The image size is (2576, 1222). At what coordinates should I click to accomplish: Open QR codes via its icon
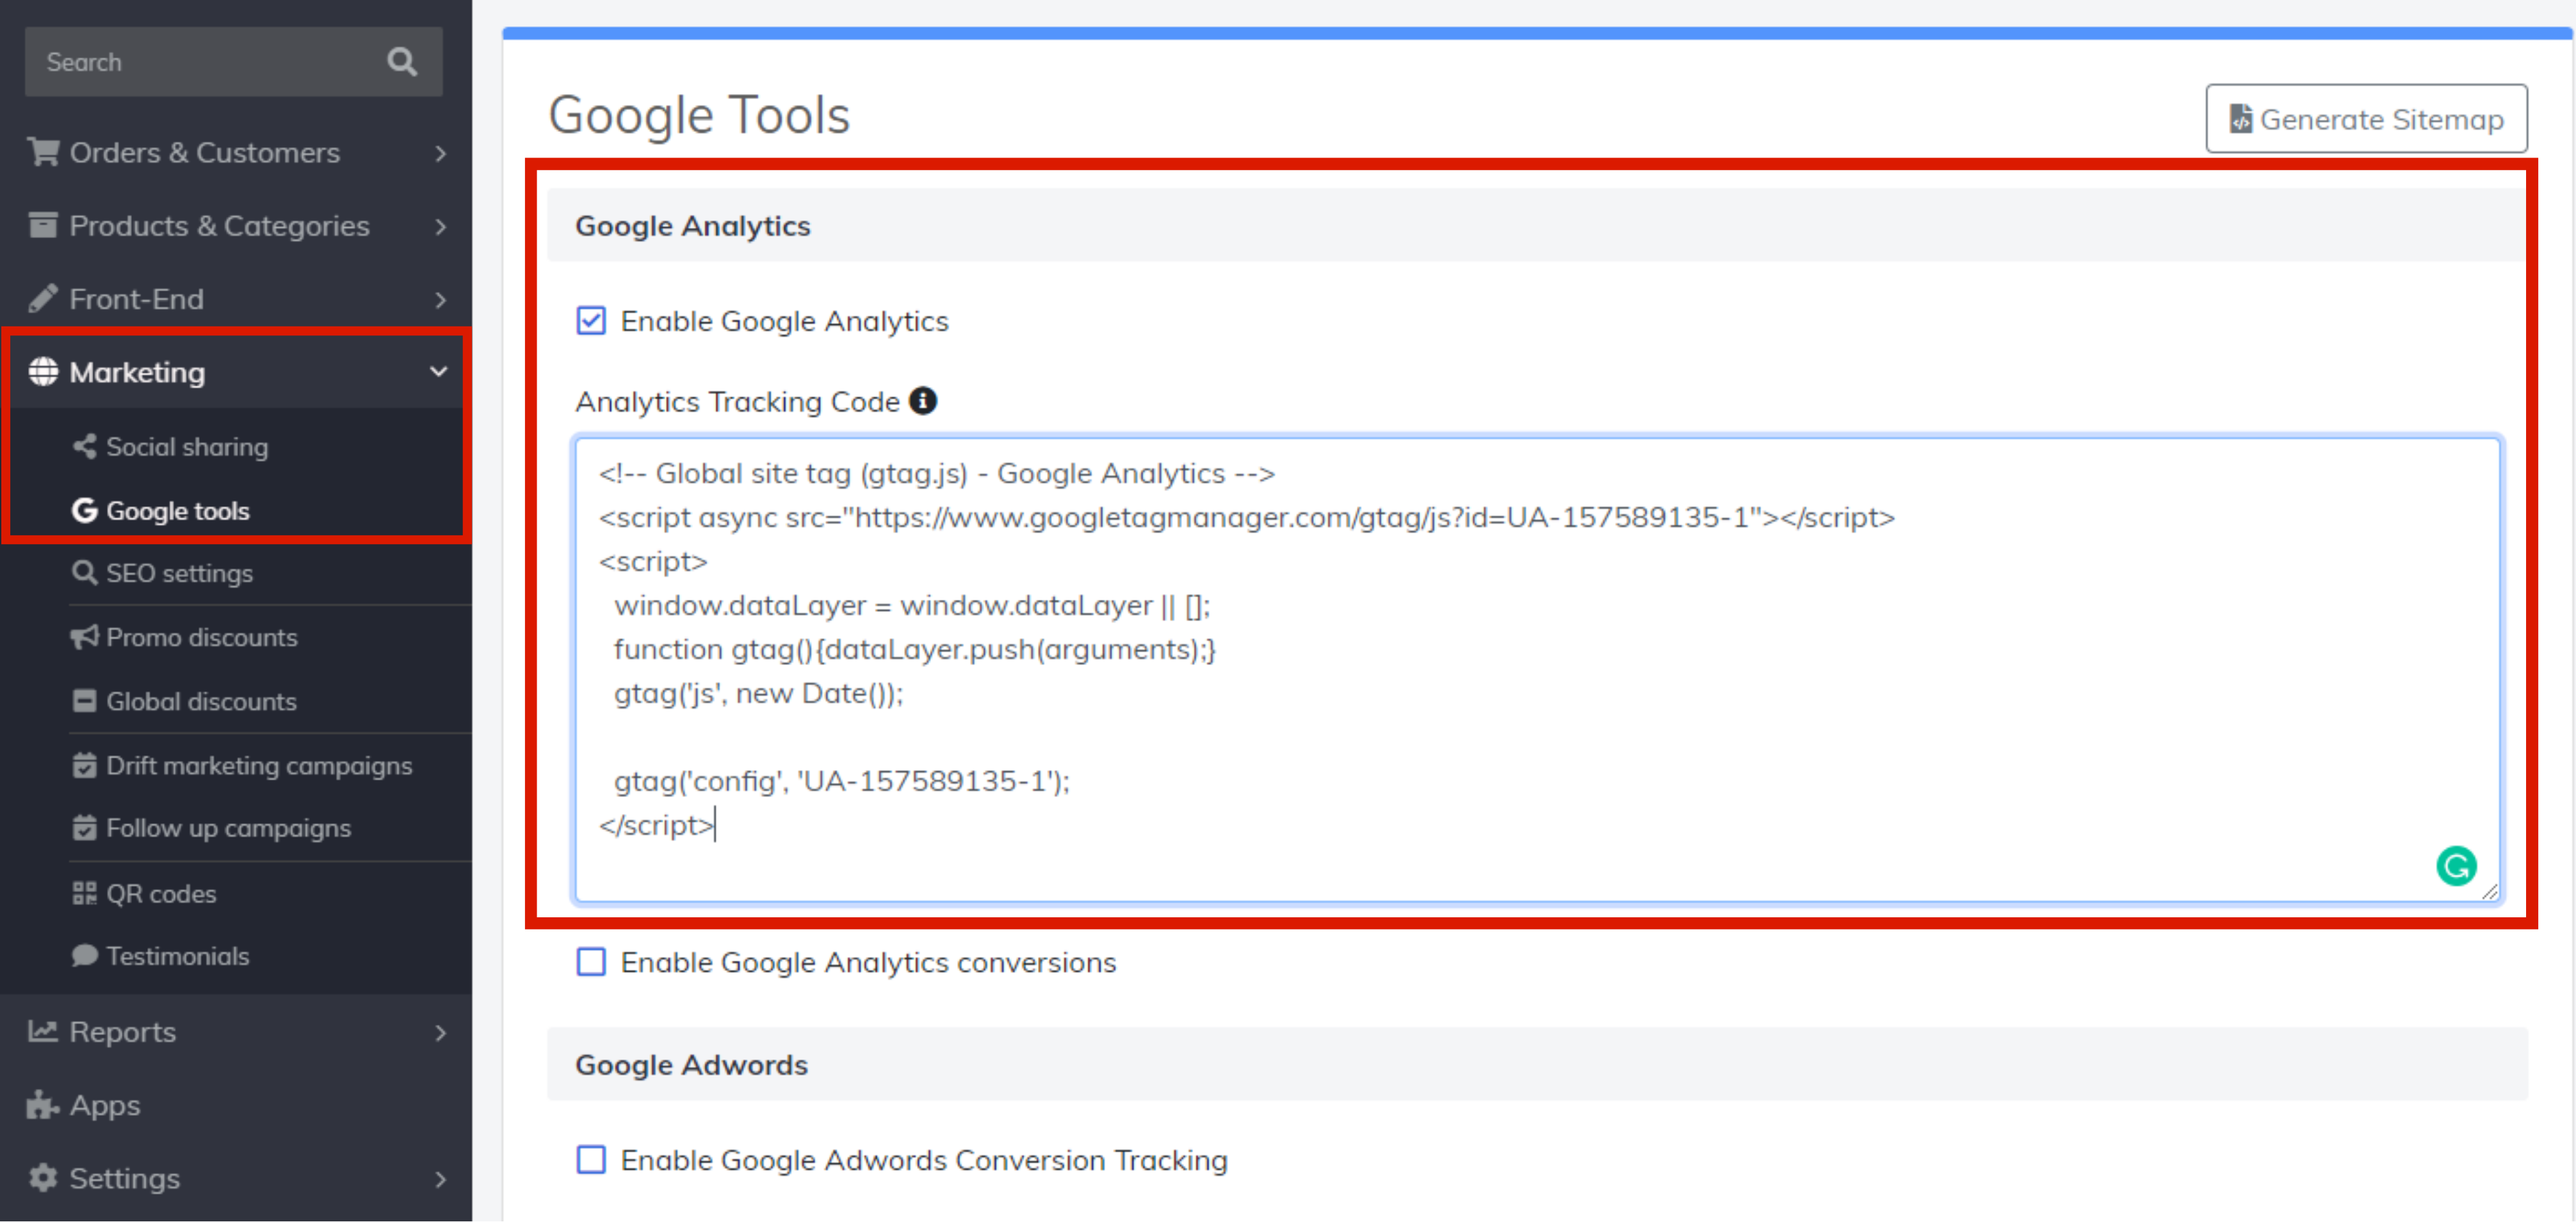(x=84, y=893)
